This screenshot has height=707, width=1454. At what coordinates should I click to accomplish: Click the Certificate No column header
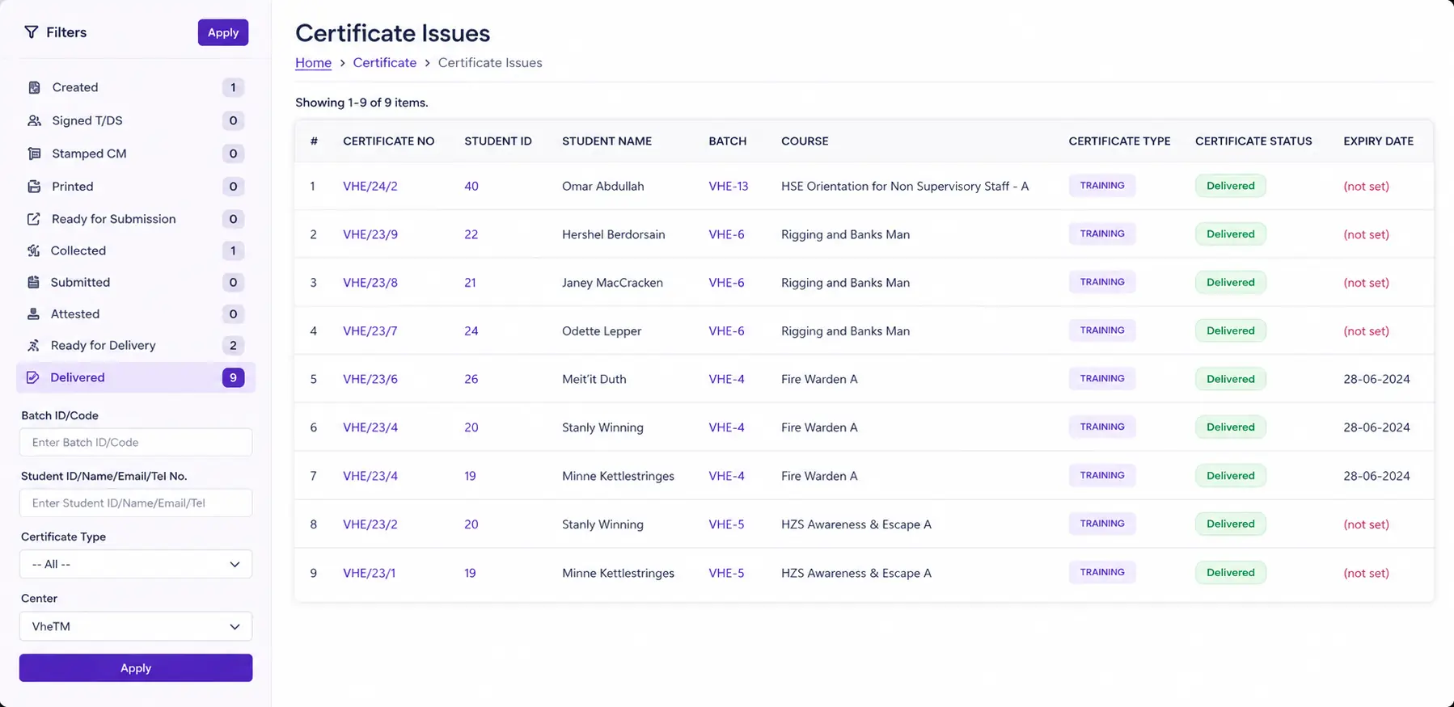tap(388, 141)
